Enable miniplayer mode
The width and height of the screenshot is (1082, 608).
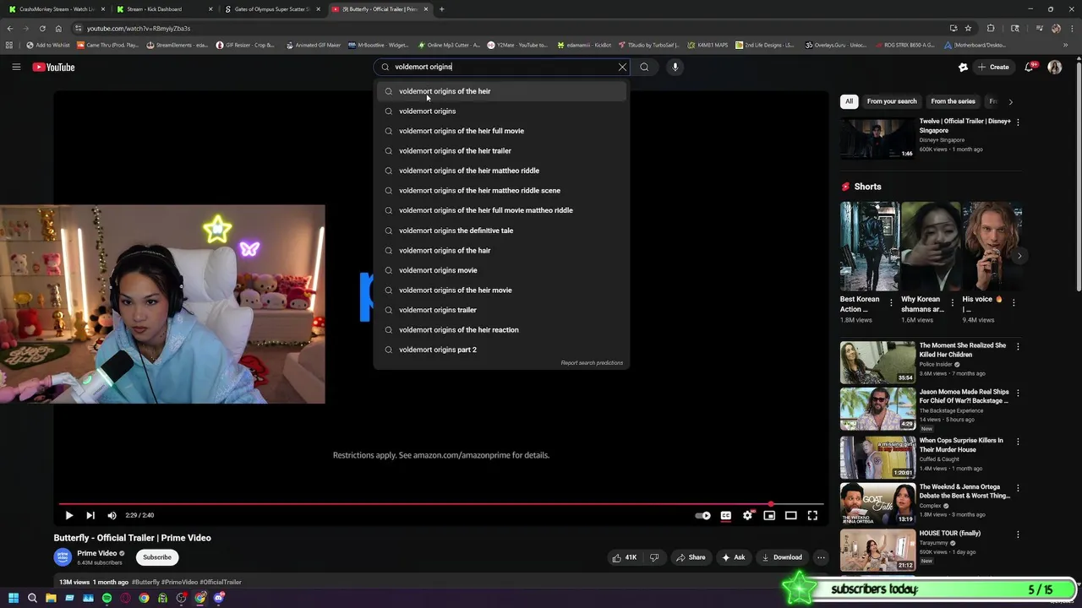[x=769, y=515]
